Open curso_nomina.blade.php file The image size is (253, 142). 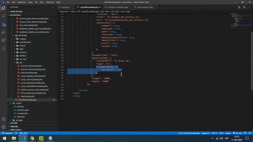[x=32, y=80]
